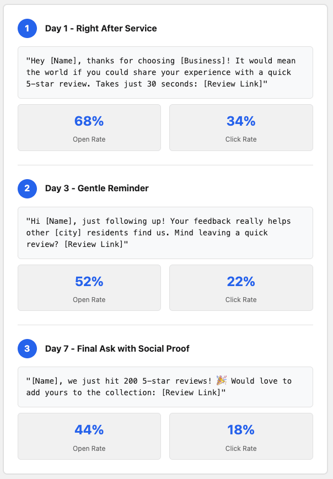The width and height of the screenshot is (333, 479).
Task: Click the party popper emoji in message
Action: 221,381
